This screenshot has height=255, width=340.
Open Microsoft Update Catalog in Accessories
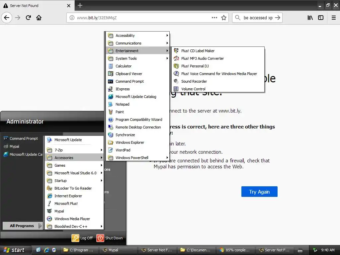tap(138, 97)
